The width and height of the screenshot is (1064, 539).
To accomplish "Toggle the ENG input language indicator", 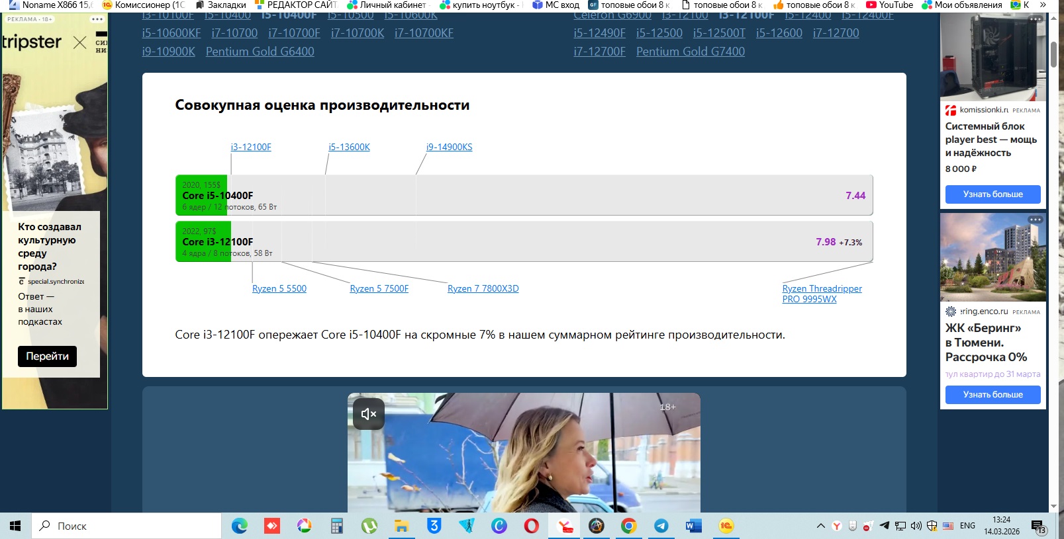I will pos(967,526).
